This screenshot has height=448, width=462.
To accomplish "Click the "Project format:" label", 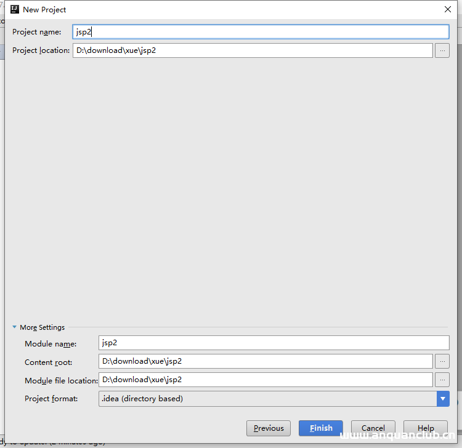I will [x=52, y=399].
